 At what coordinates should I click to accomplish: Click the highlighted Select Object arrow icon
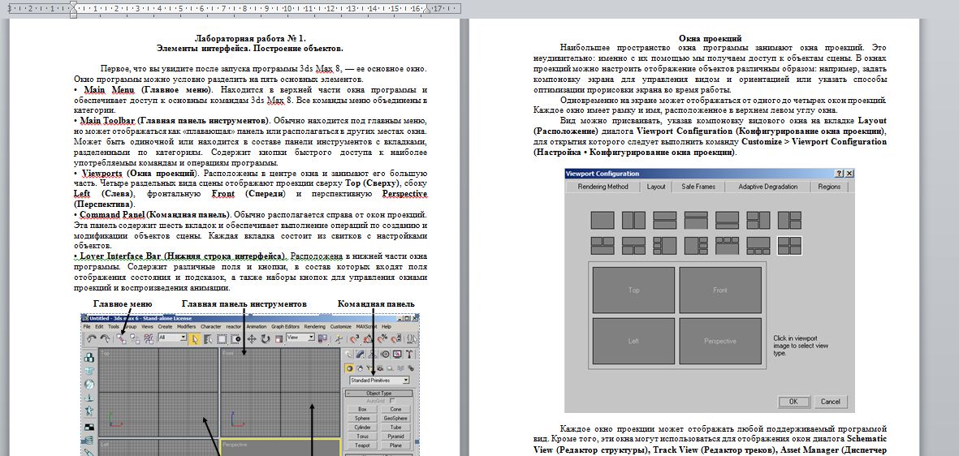[x=195, y=339]
